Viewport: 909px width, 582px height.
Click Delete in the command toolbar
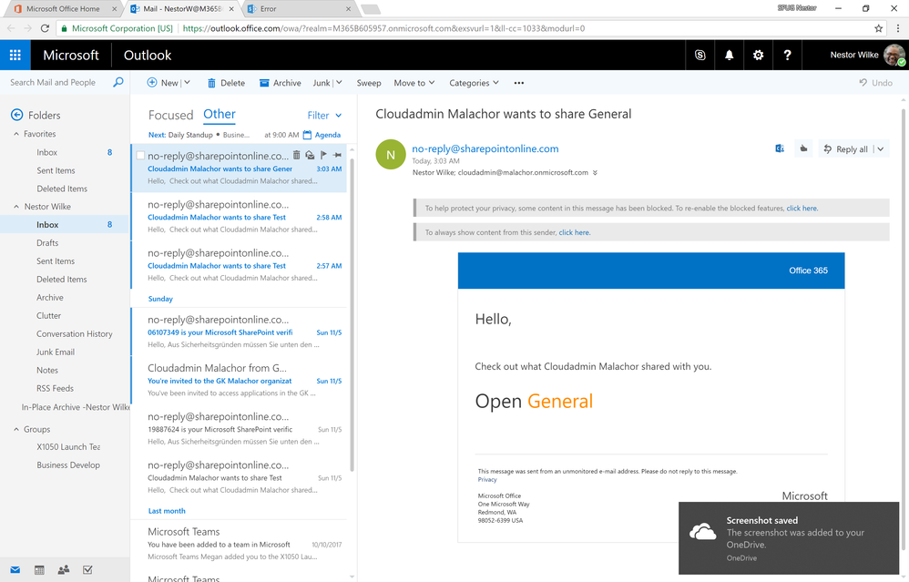226,83
